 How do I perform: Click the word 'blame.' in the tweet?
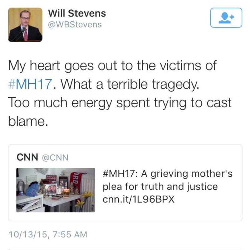[28, 121]
